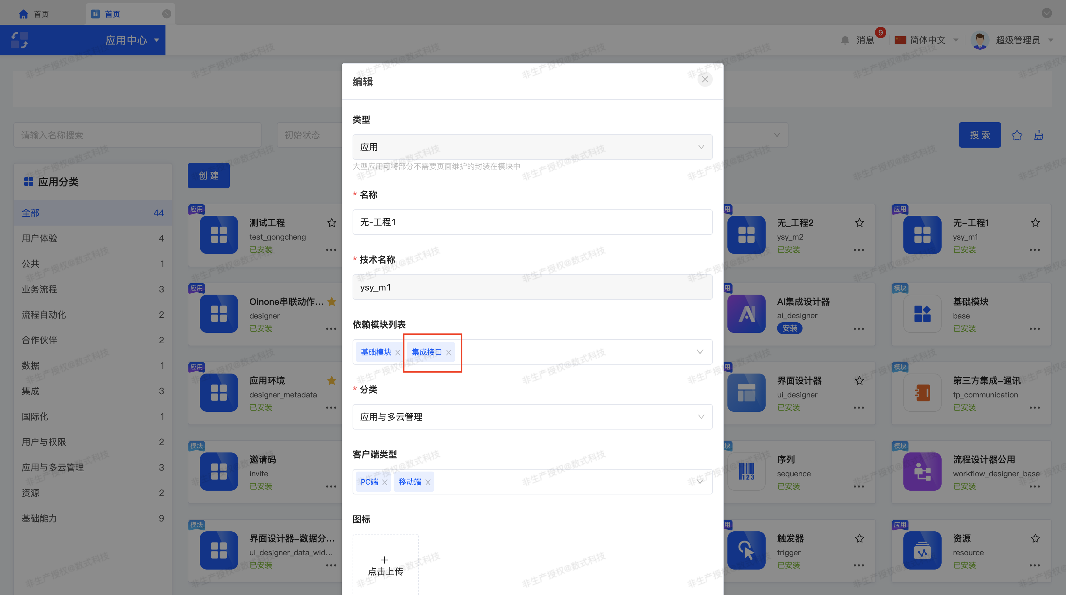
Task: Unfavorite the 应用环境 star
Action: click(332, 381)
